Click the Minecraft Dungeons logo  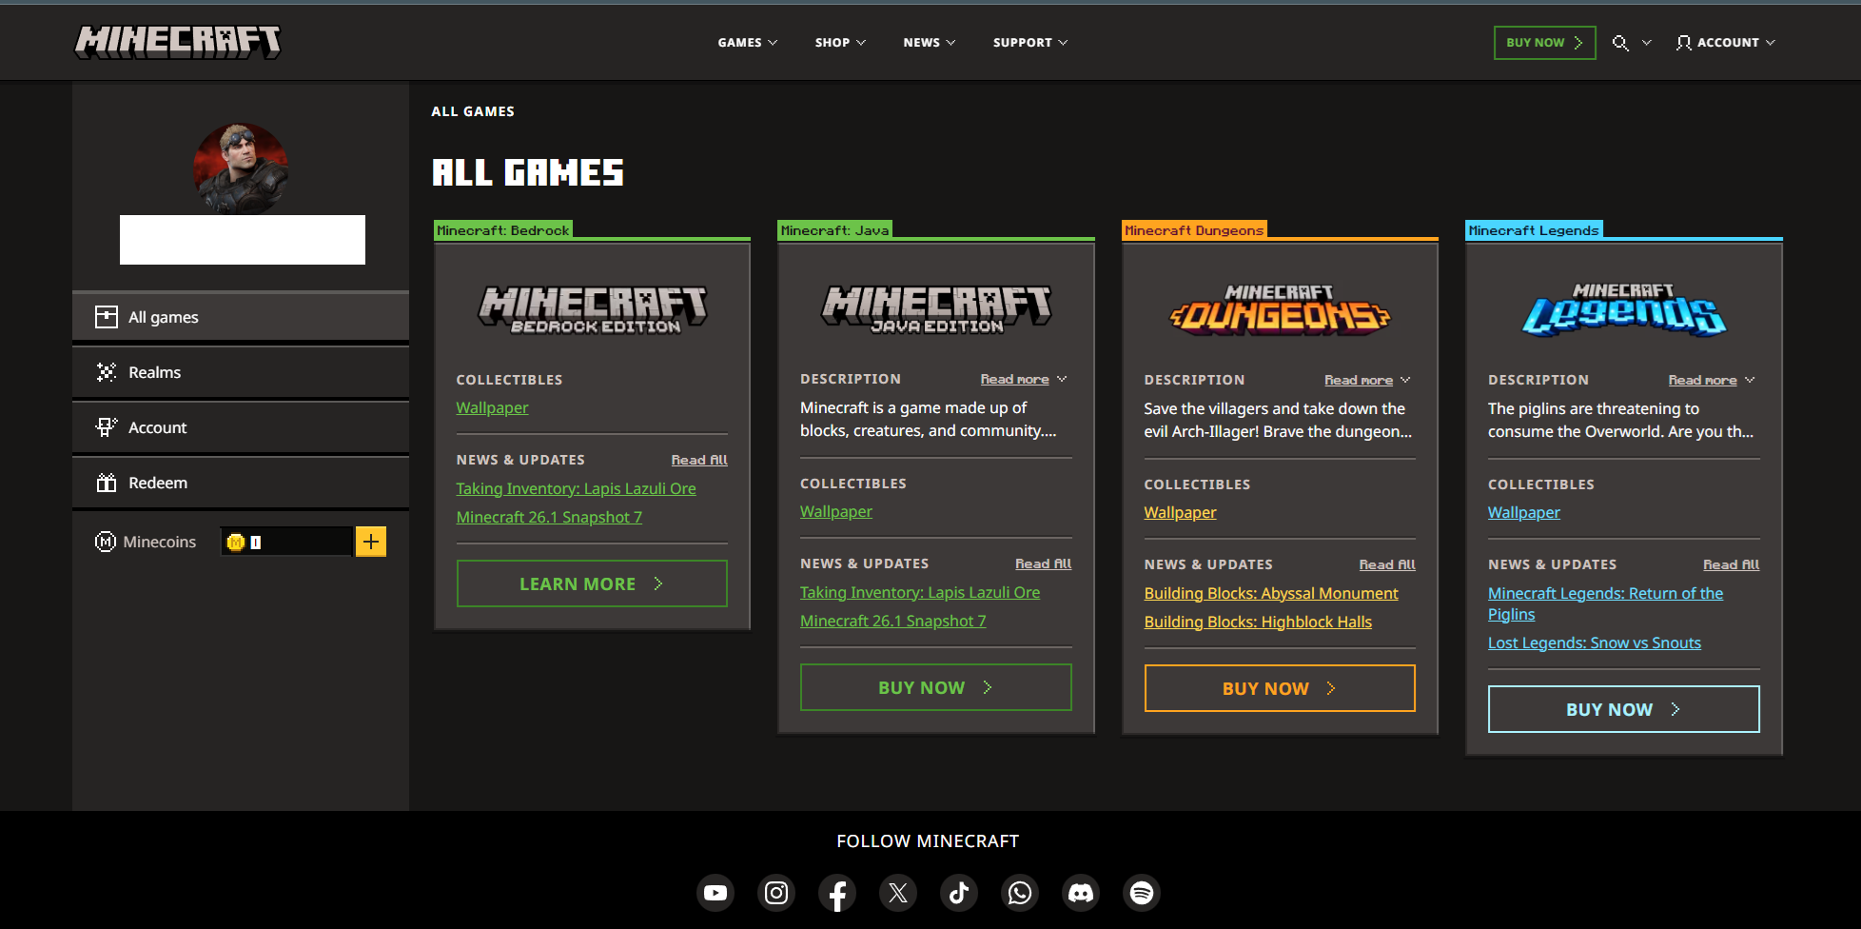click(1280, 309)
